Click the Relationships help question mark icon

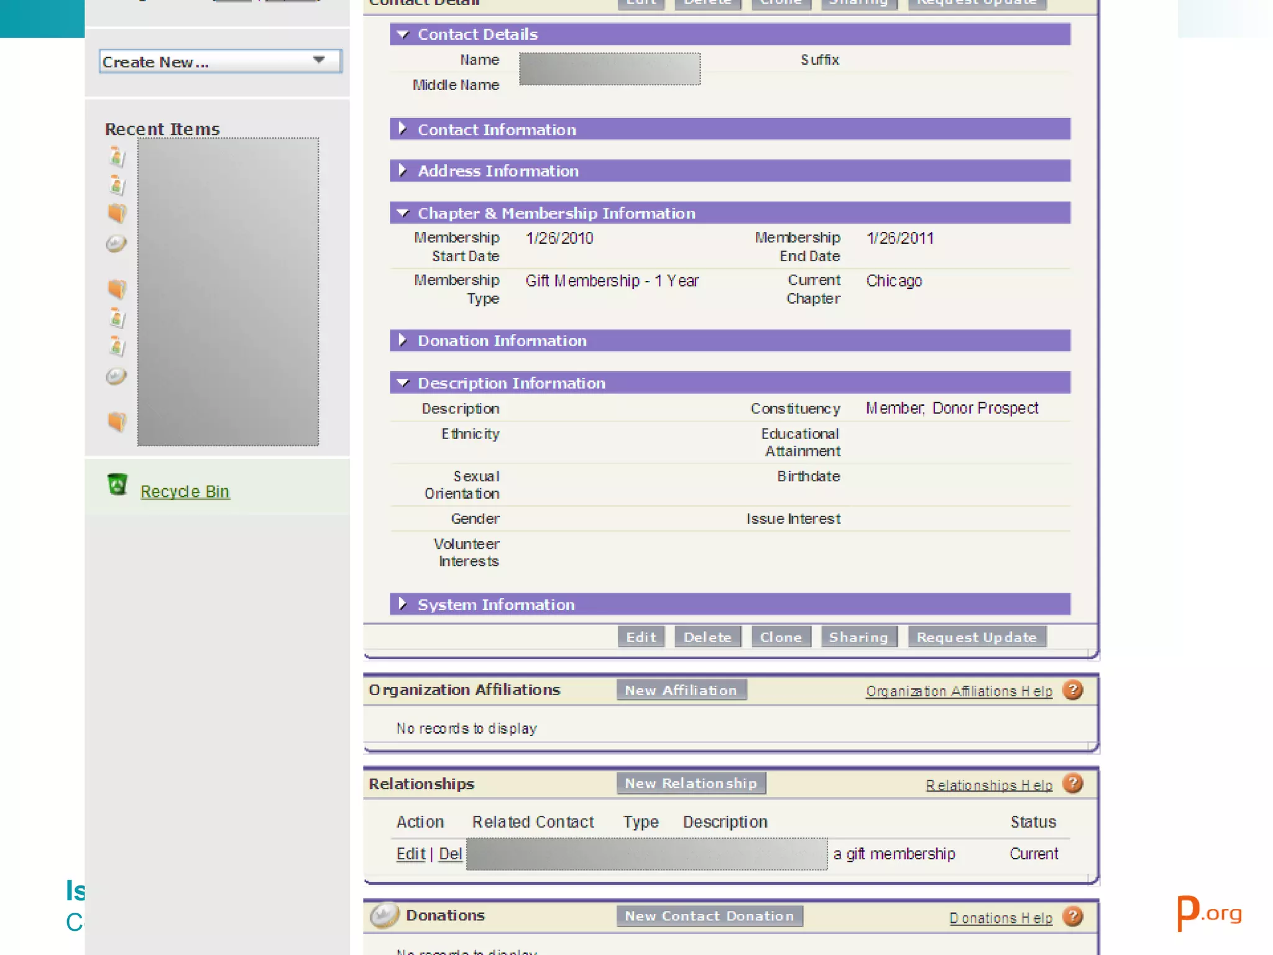point(1072,783)
